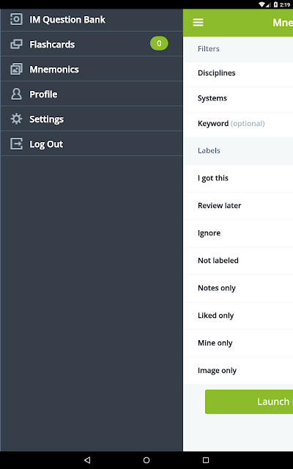Tap the green Launch button
This screenshot has width=293, height=469.
point(249,402)
